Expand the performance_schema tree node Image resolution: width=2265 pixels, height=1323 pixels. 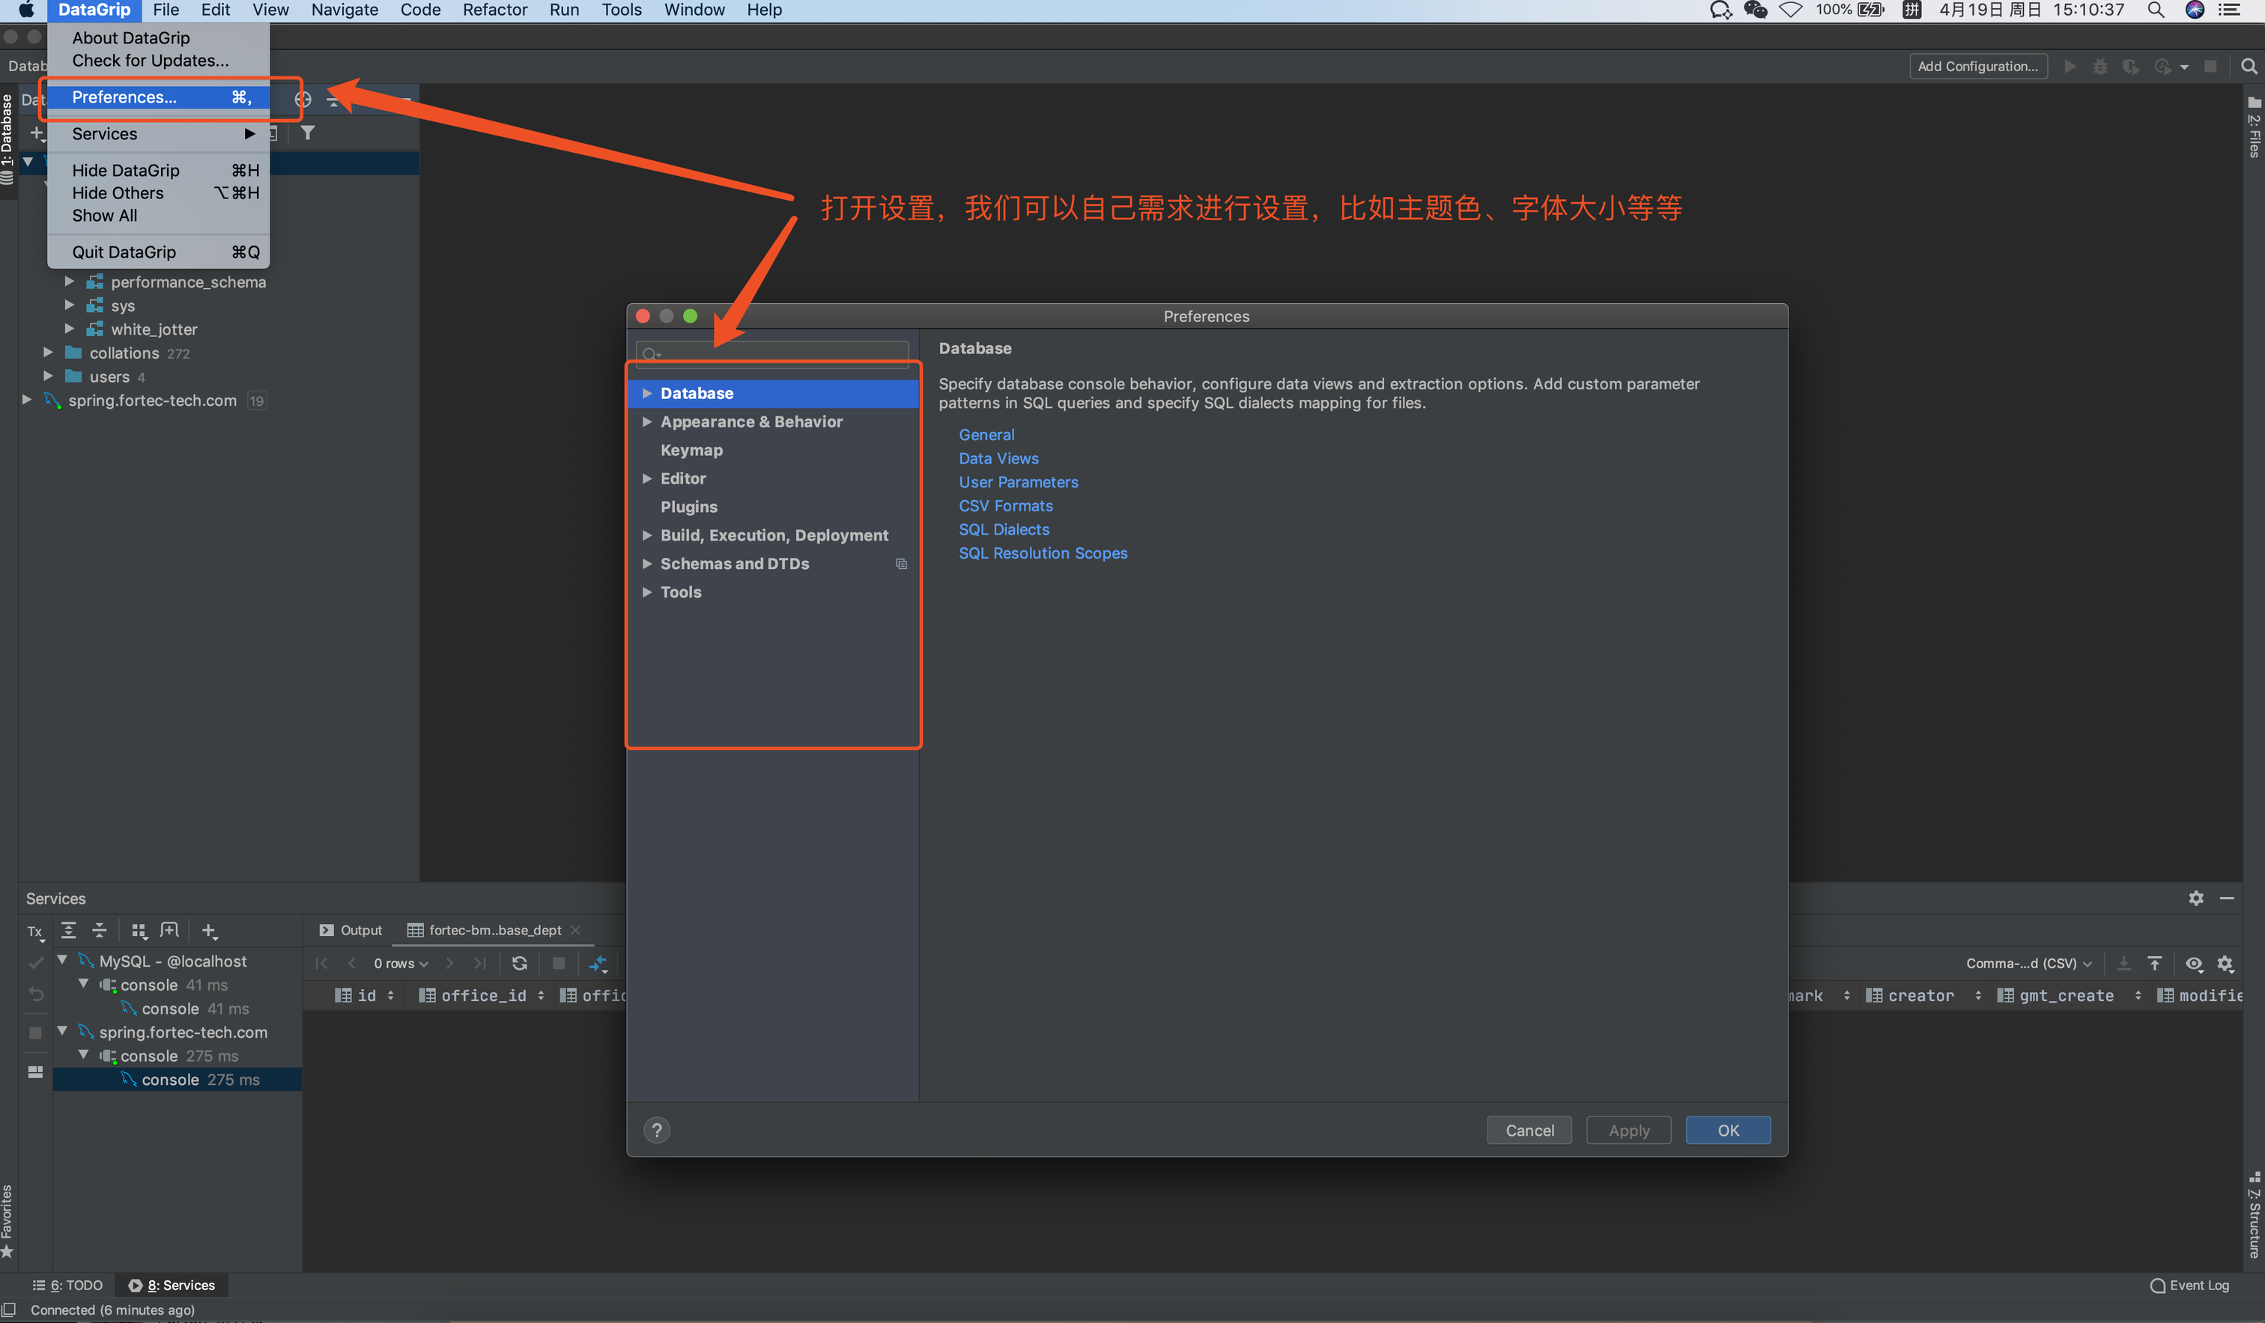69,282
